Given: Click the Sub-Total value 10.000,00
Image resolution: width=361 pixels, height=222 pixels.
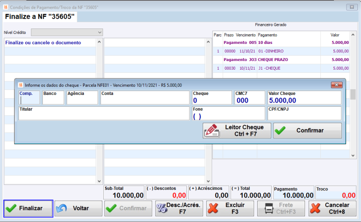Looking at the screenshot, I should pos(128,195).
